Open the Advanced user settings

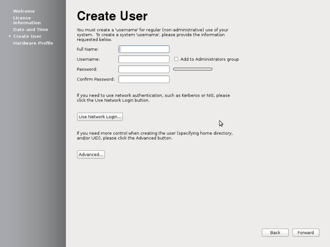pos(91,154)
